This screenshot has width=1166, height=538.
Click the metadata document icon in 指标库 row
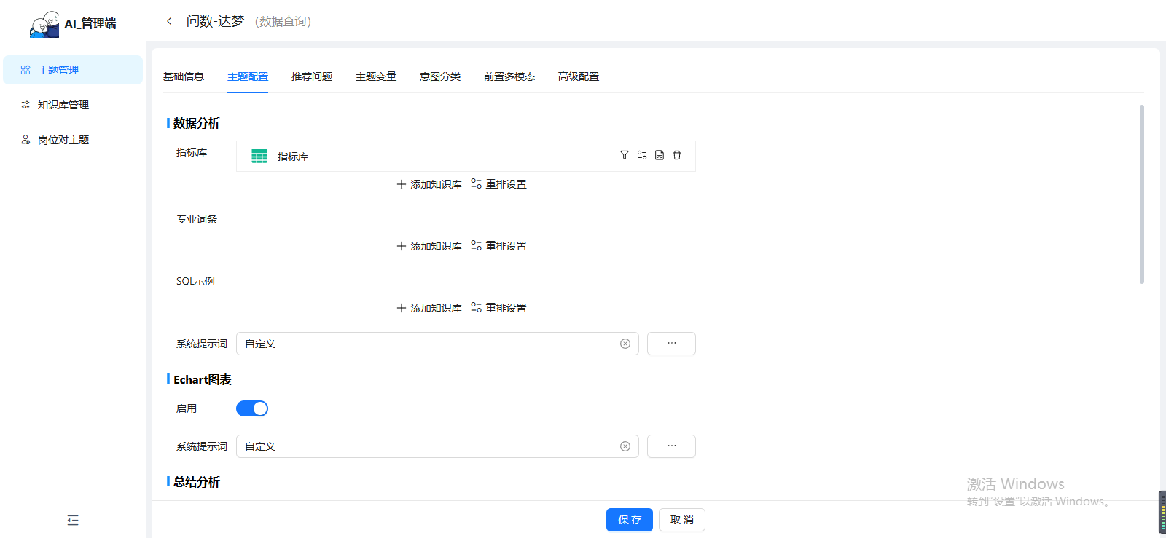[660, 155]
